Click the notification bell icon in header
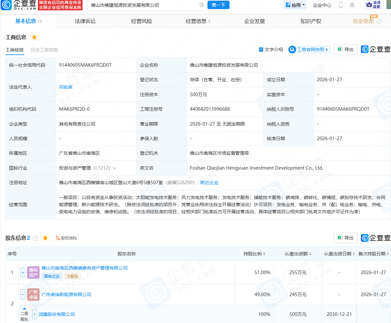 click(x=352, y=5)
